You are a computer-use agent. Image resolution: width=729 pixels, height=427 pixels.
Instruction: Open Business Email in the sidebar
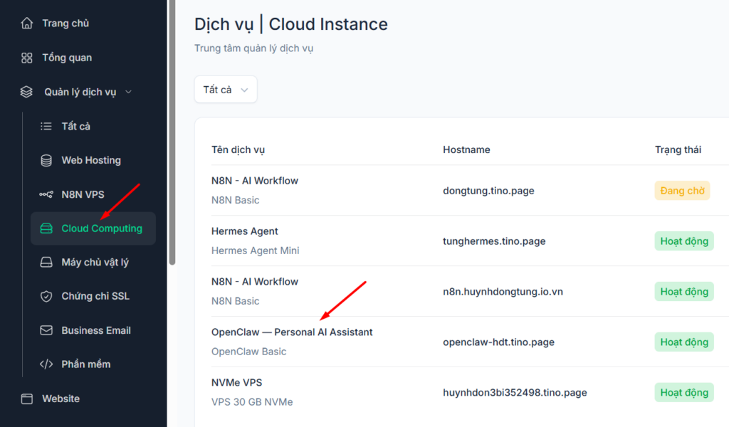(96, 330)
